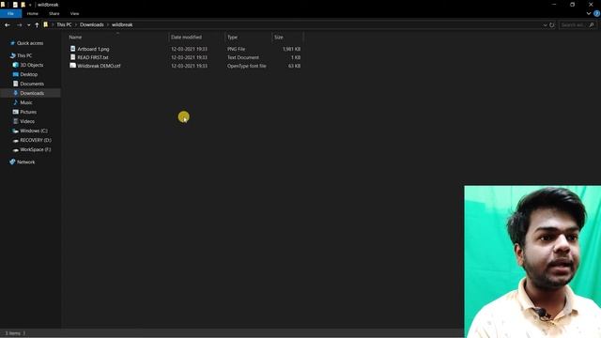Open Music in the navigation pane
Screen dimensions: 601x338
(26, 102)
